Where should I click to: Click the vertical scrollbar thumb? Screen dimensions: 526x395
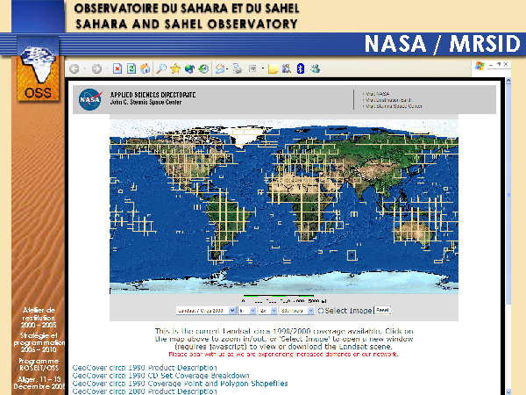click(508, 194)
